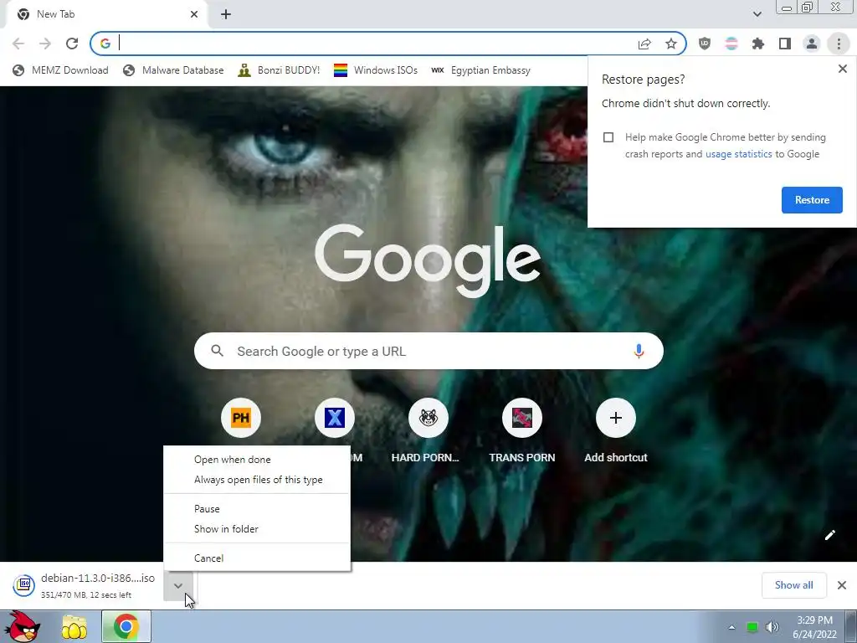Open Bonzi BUDDY! bookmark
The image size is (857, 643).
pos(279,70)
